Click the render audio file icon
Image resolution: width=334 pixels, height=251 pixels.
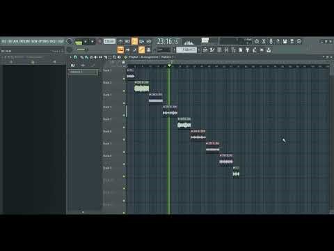pos(292,42)
